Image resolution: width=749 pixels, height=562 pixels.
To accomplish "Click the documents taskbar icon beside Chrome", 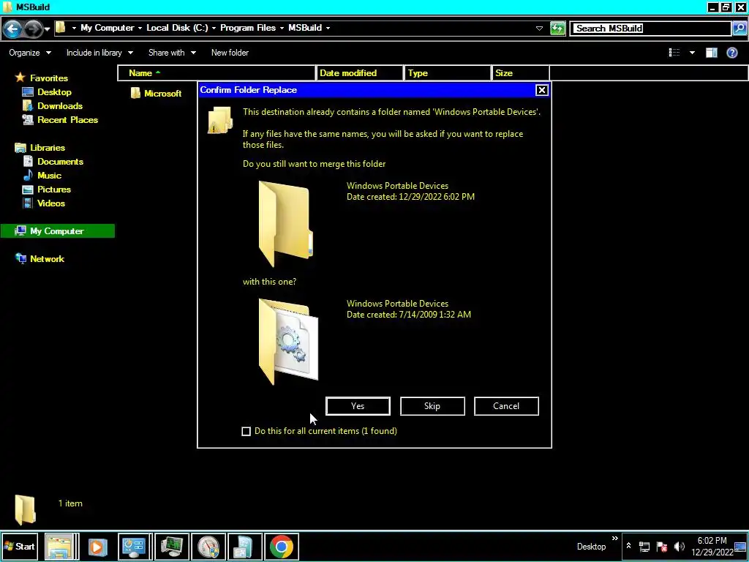I will click(x=244, y=547).
